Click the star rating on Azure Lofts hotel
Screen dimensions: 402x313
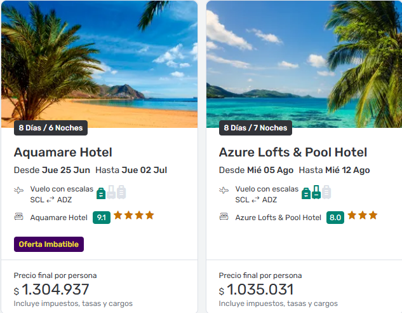(363, 216)
